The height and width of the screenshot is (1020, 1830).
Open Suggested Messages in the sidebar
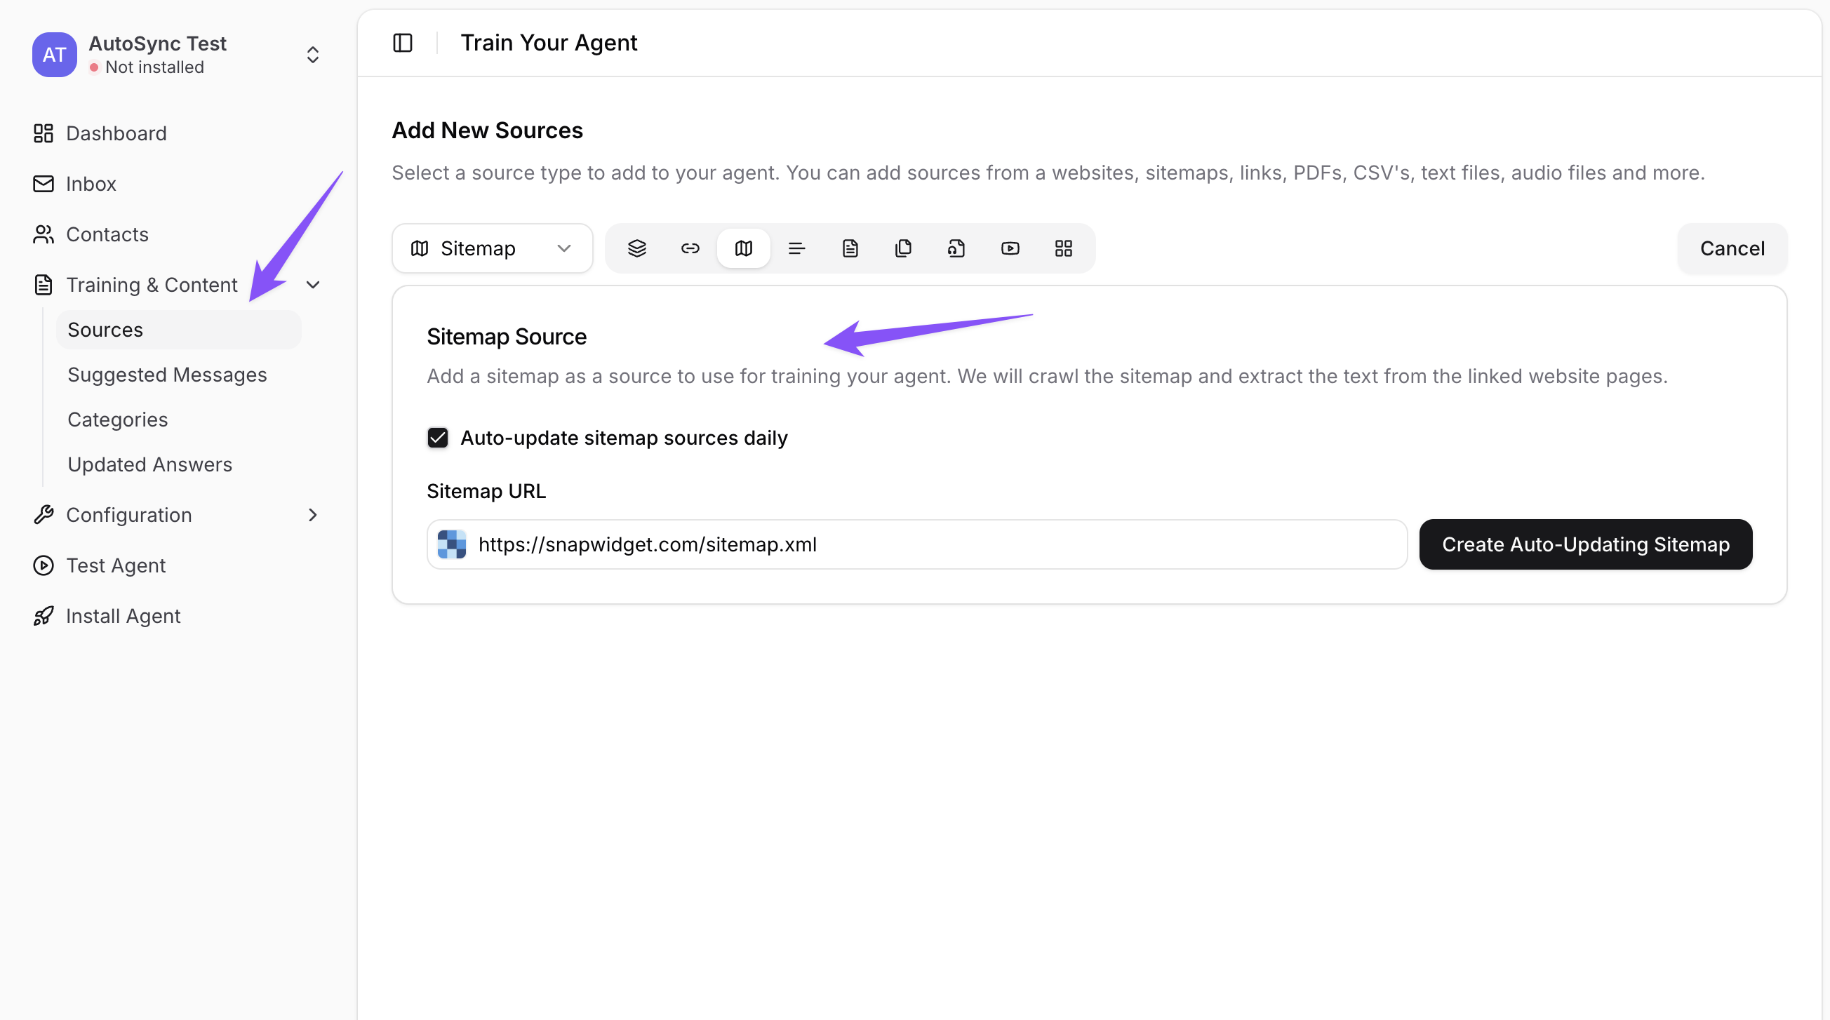pos(167,375)
